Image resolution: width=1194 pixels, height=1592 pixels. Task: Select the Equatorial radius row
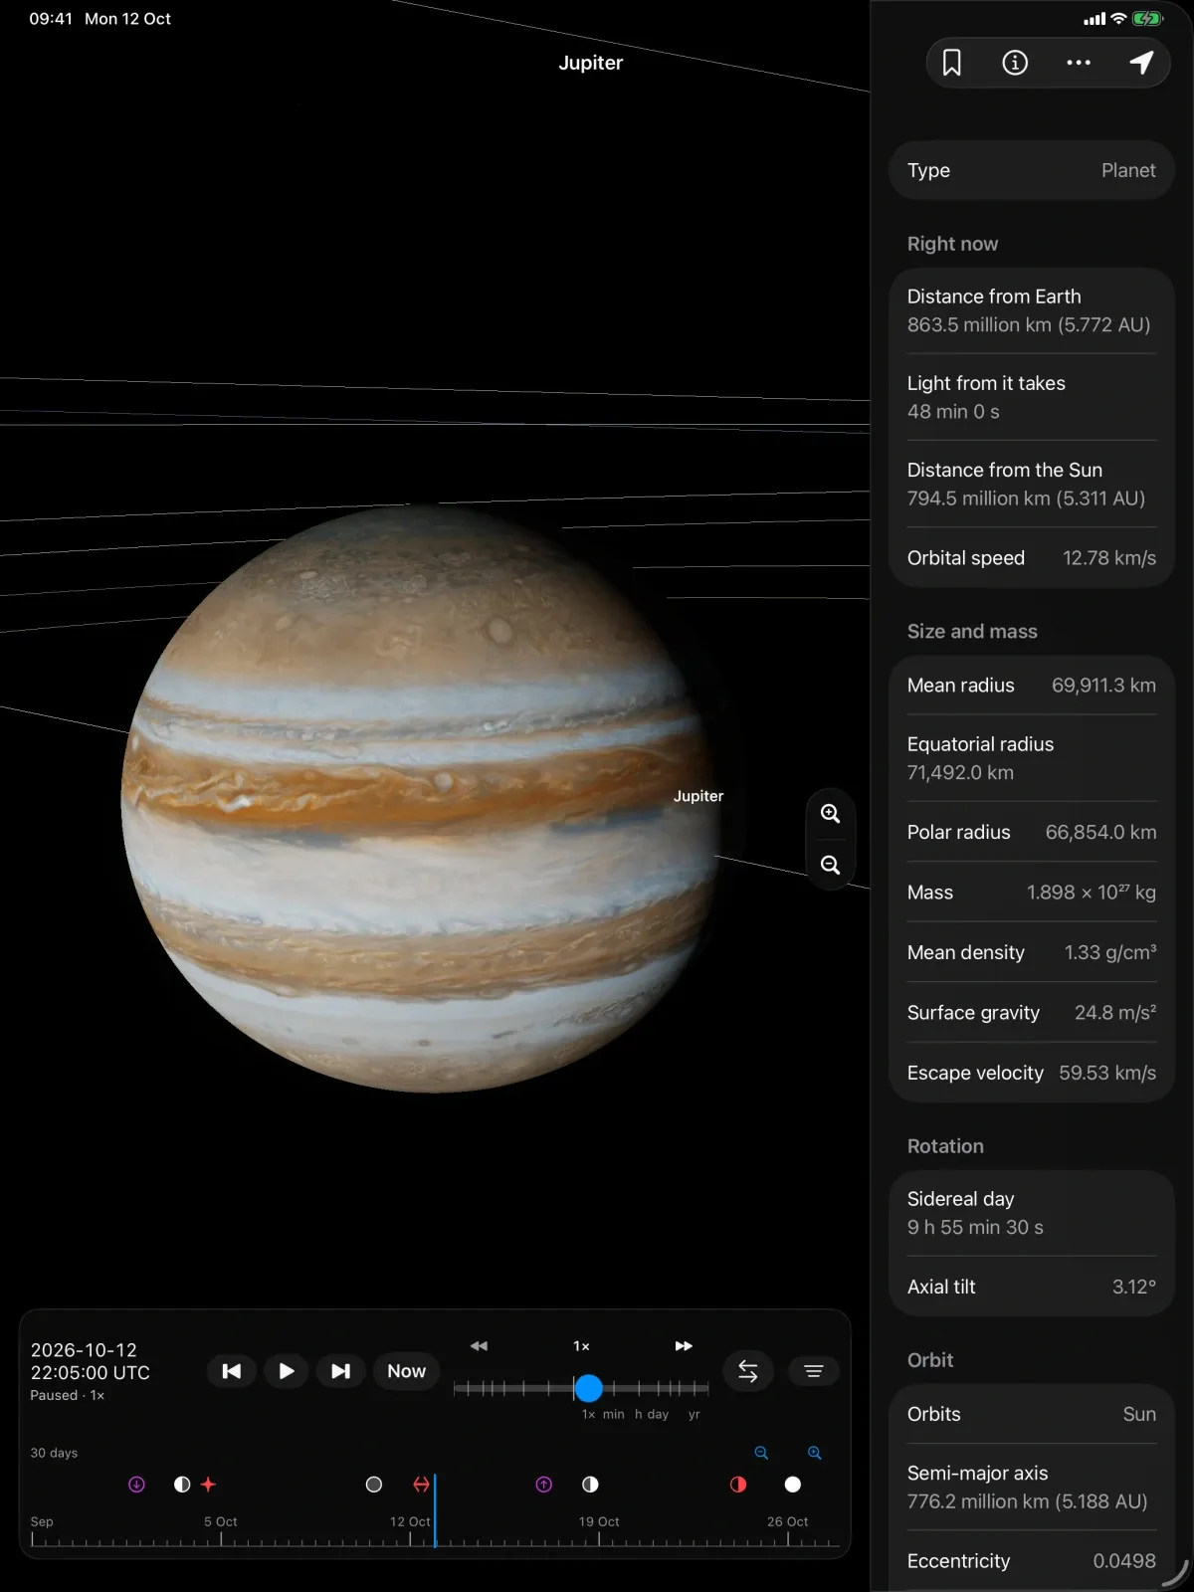[1032, 758]
